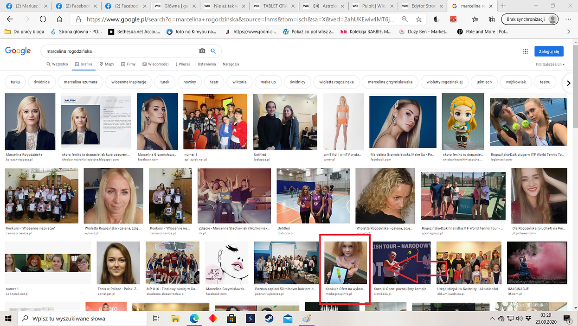Select the marcelina szumera suggestion chip
The width and height of the screenshot is (578, 326).
pyautogui.click(x=81, y=82)
